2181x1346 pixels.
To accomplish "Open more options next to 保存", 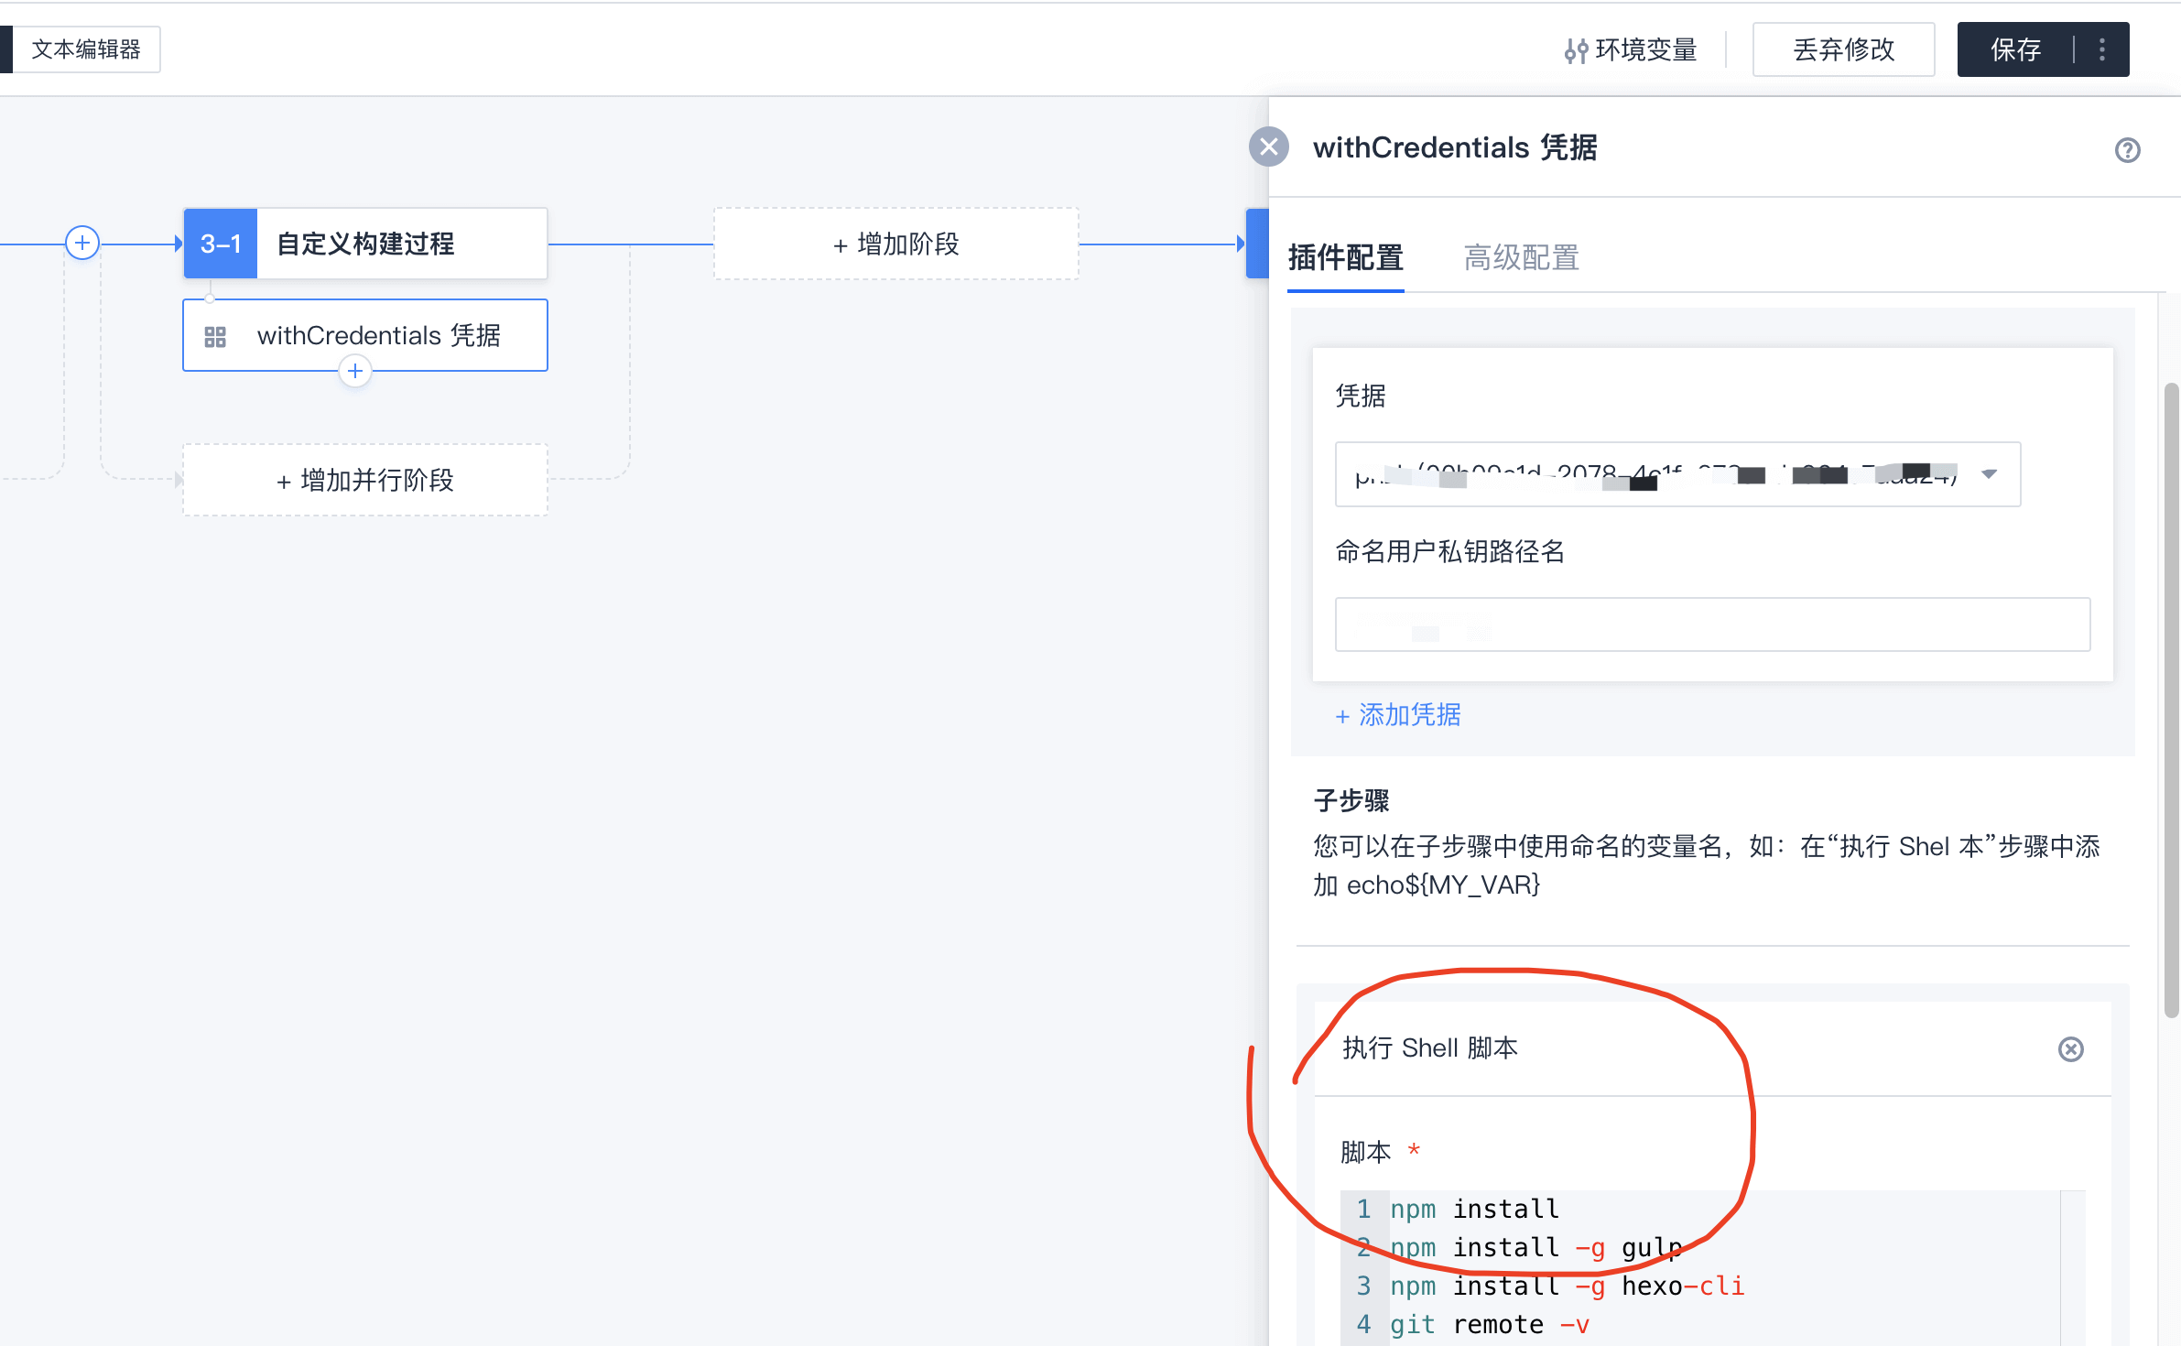I will point(2101,49).
